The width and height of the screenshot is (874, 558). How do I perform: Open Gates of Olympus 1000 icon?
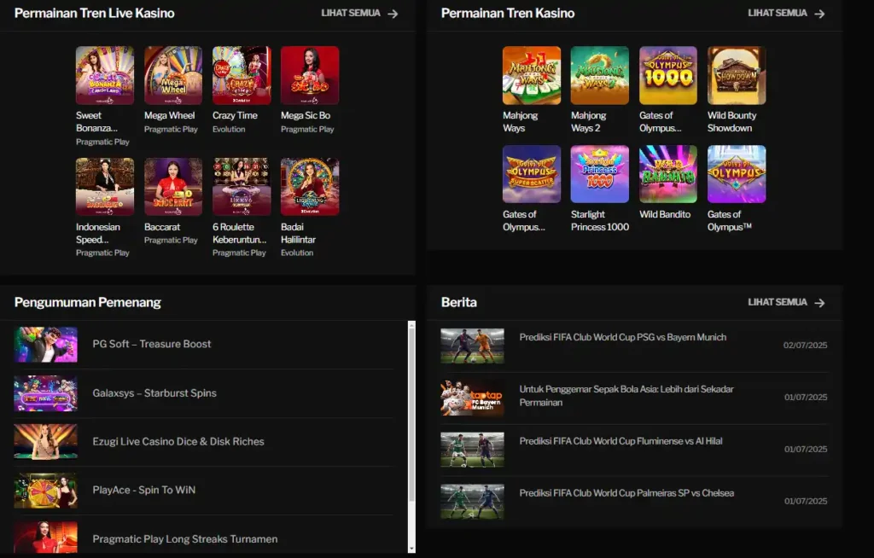[668, 75]
